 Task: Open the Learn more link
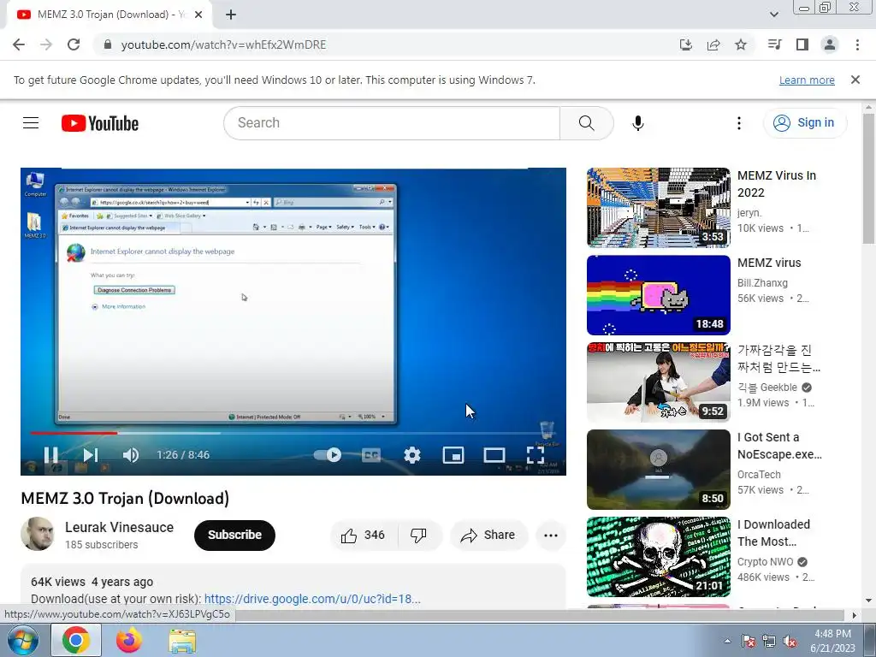pyautogui.click(x=807, y=80)
